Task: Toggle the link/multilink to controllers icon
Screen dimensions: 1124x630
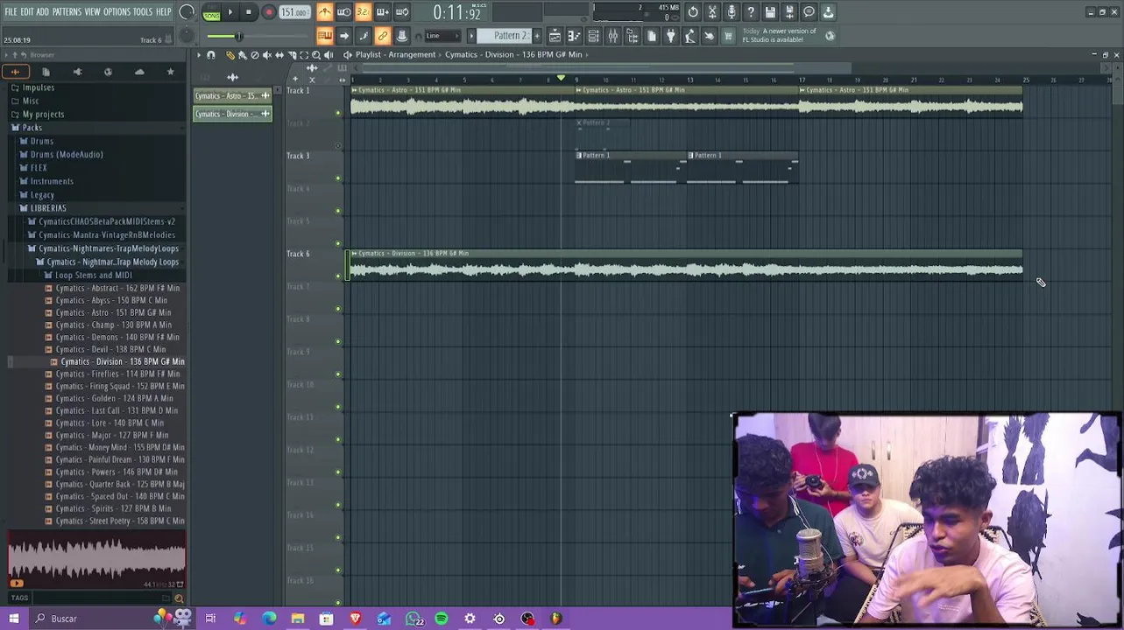Action: click(383, 36)
